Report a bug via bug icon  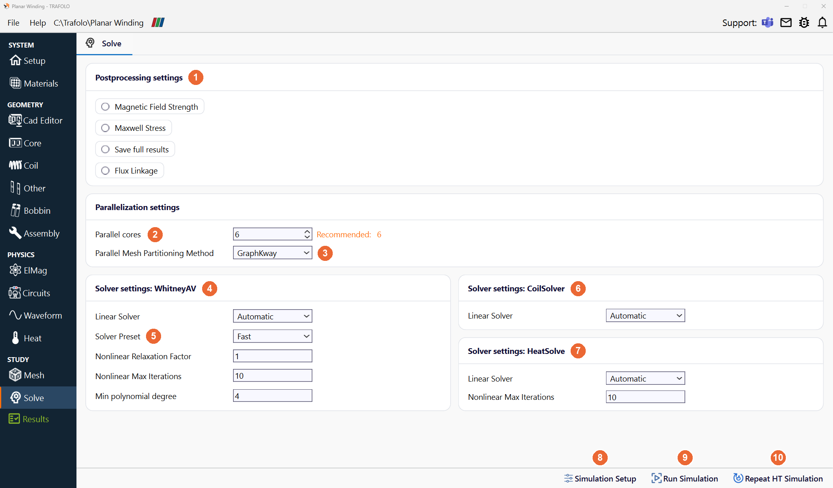[804, 22]
